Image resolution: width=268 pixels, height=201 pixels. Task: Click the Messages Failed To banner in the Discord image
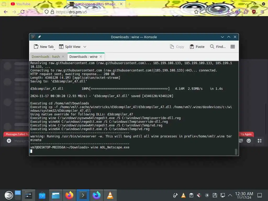(x=17, y=134)
